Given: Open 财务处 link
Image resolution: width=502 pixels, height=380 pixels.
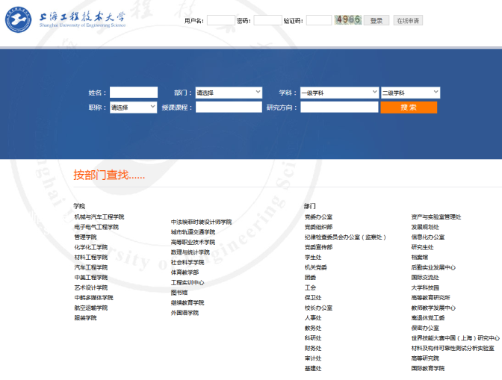Looking at the screenshot, I should coord(313,348).
